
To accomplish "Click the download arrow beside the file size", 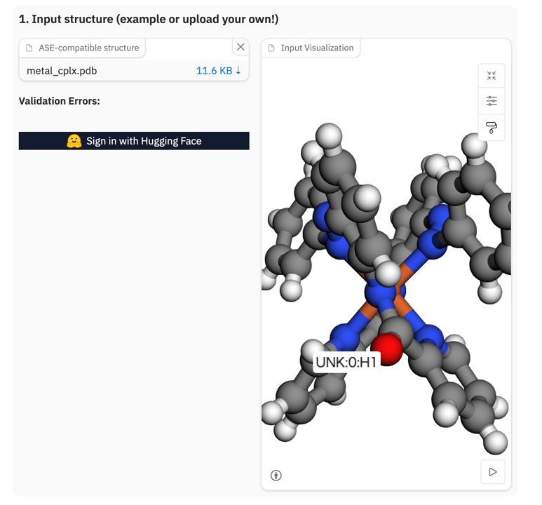I will tap(238, 71).
